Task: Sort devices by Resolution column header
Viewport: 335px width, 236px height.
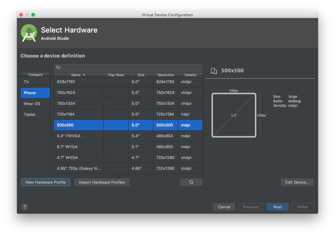Action: pos(165,75)
